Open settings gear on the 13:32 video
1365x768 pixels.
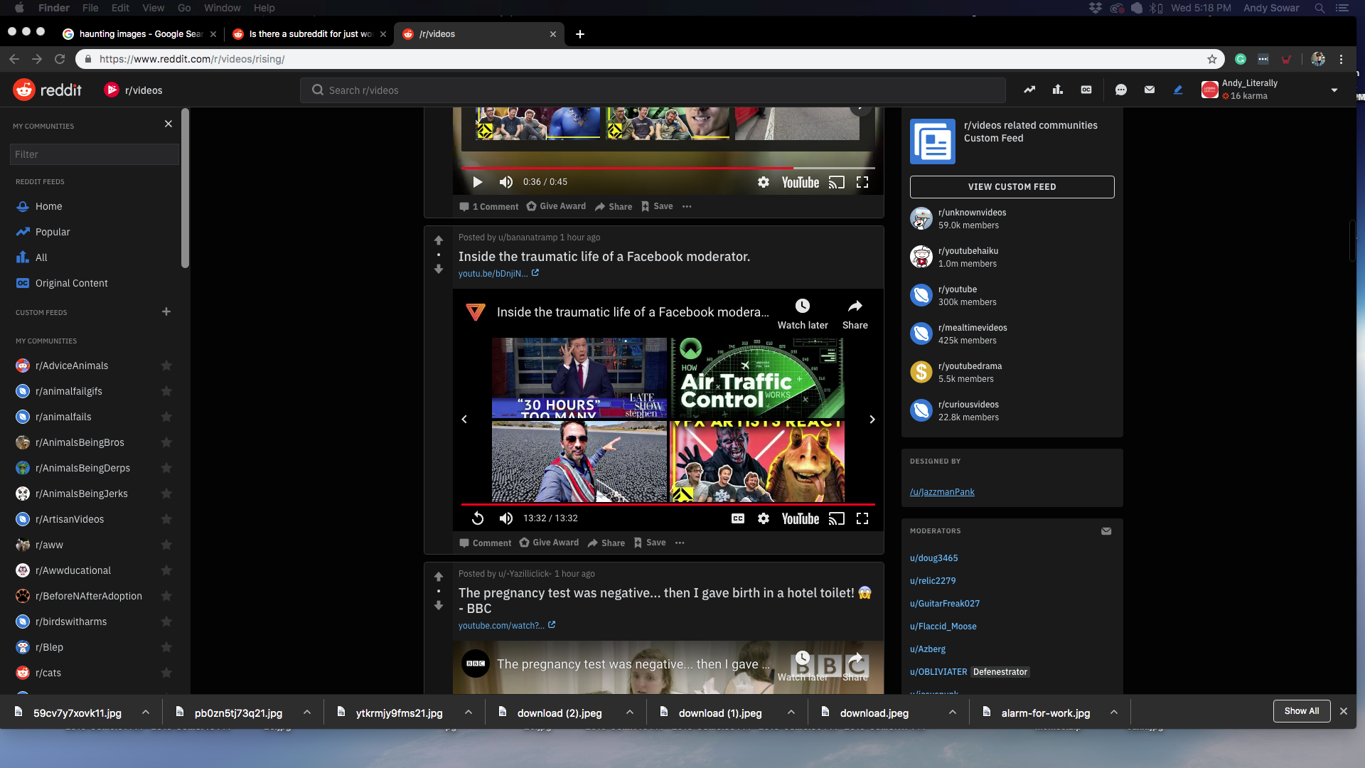(x=764, y=518)
